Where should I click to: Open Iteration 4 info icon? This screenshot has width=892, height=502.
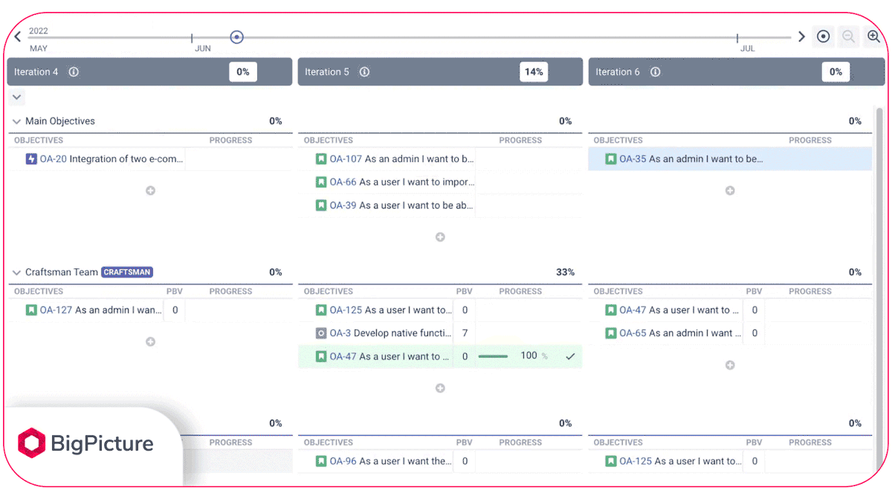74,72
